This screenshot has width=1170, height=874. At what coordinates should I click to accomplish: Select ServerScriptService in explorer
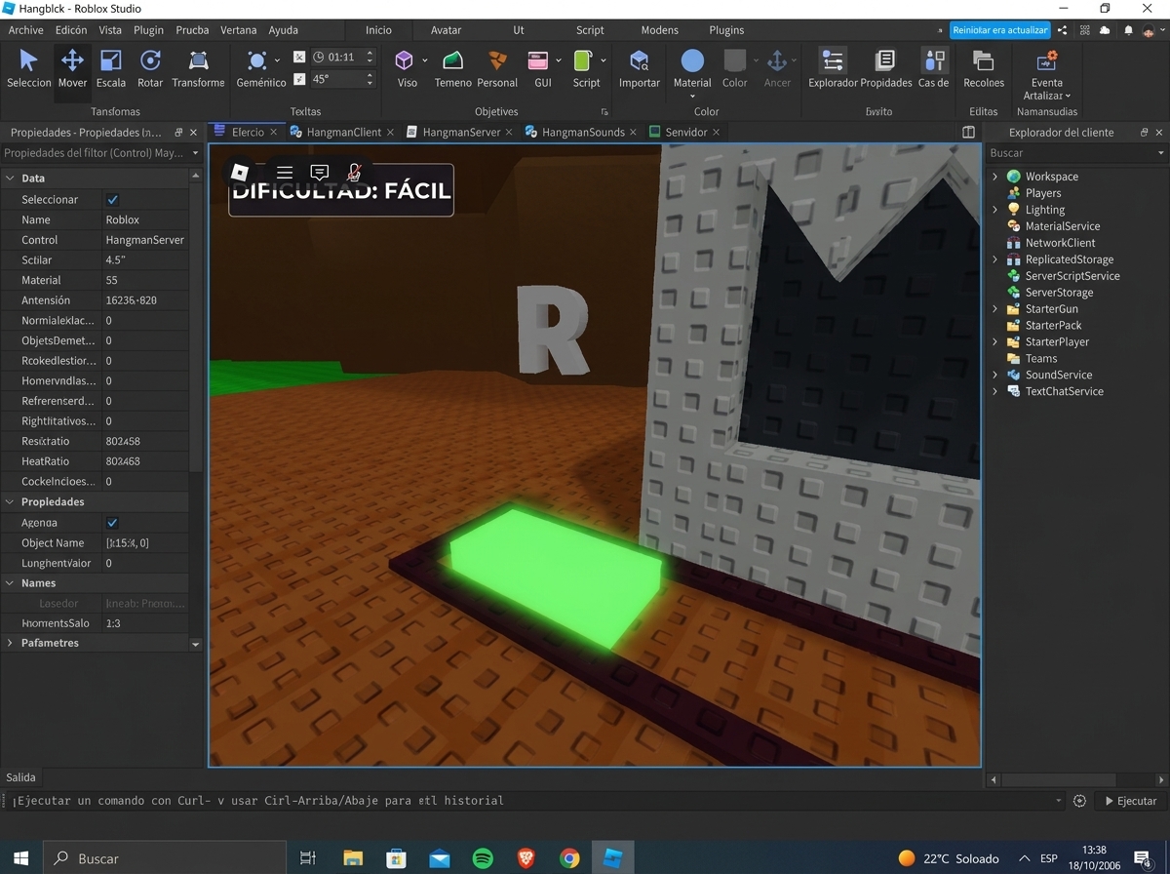pos(1072,276)
